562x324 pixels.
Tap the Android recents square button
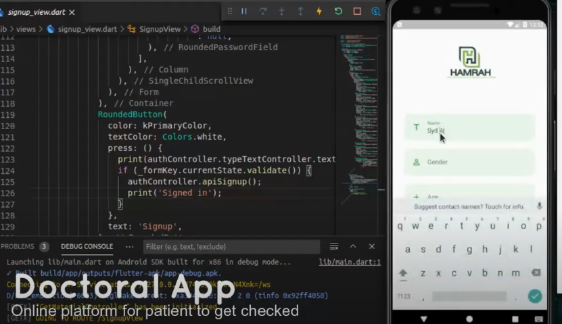pos(515,319)
